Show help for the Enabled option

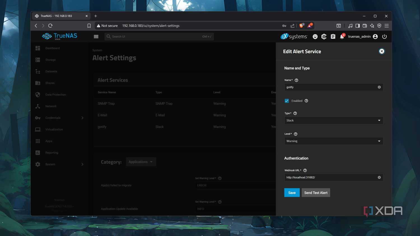(x=306, y=101)
